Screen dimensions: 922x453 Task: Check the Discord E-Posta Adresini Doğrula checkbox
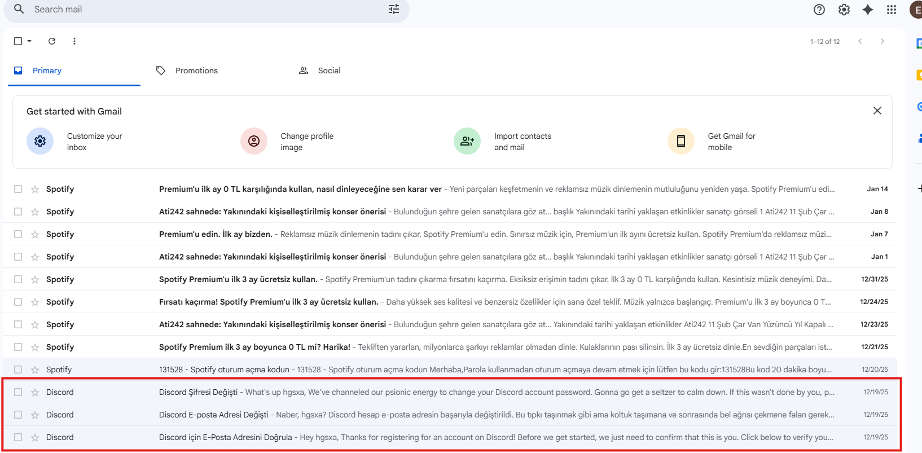(x=18, y=437)
